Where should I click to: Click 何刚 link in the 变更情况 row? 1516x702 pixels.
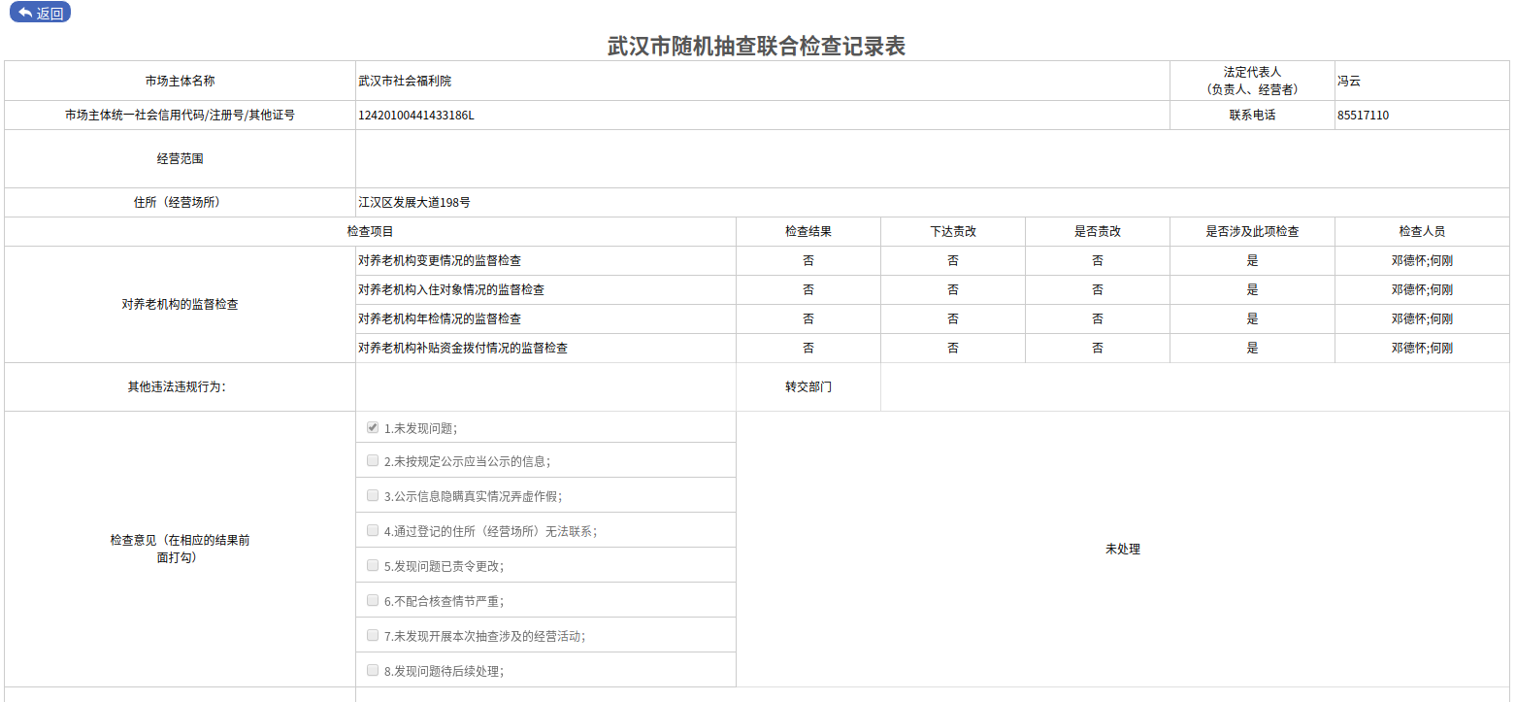[1444, 259]
